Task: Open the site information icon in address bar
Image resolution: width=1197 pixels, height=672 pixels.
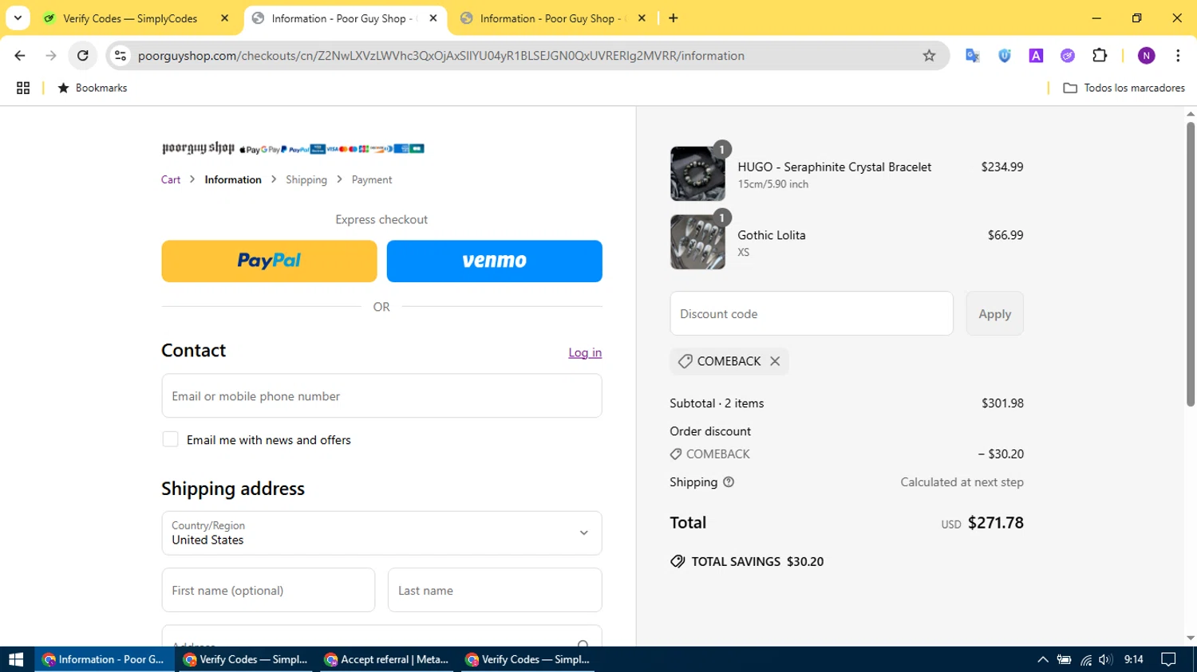Action: (x=120, y=56)
